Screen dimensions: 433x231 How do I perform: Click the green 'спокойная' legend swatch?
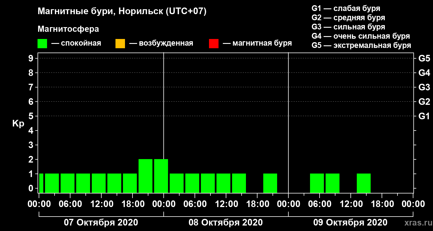[x=42, y=44]
